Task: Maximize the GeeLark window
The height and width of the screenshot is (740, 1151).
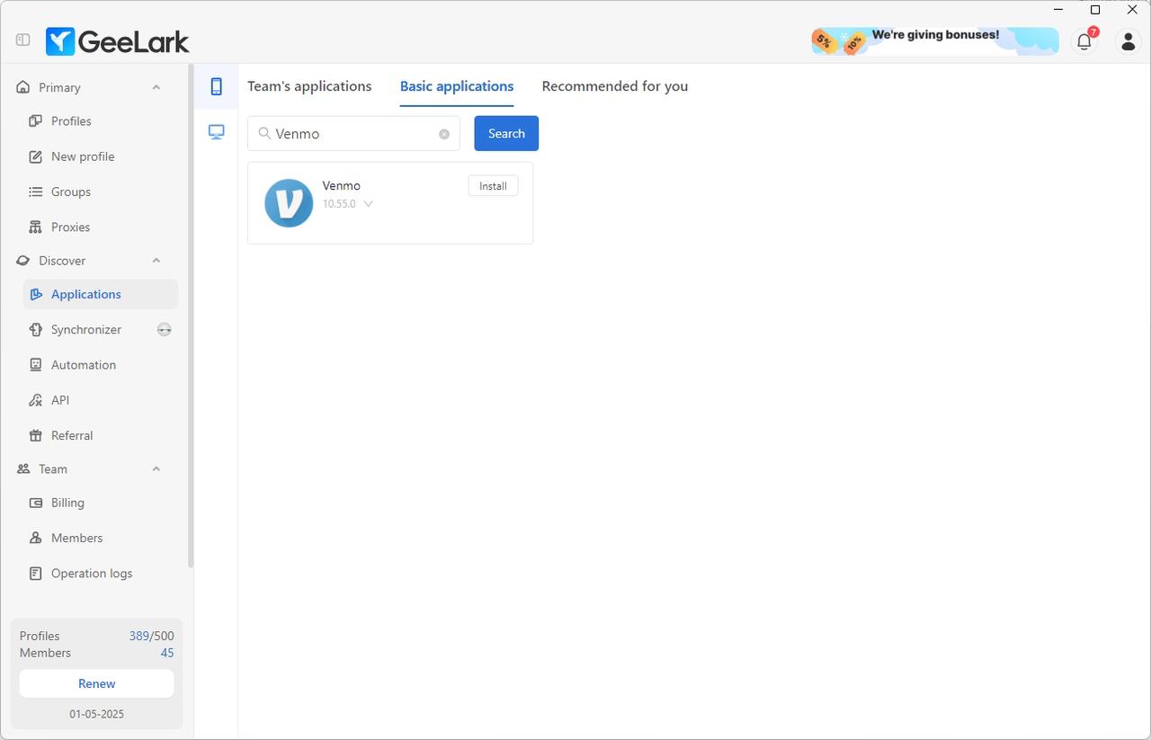Action: 1095,10
